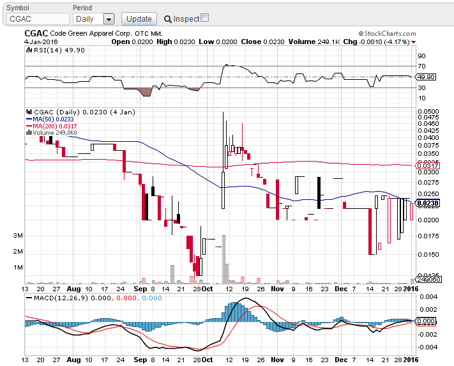
Task: Click the 'High 0.0230' header value
Action: coord(176,42)
